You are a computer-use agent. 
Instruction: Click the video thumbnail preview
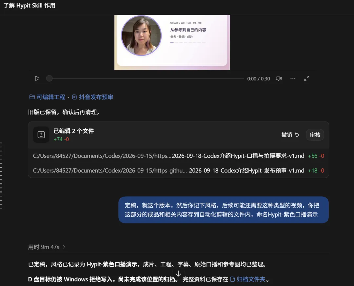tap(172, 42)
